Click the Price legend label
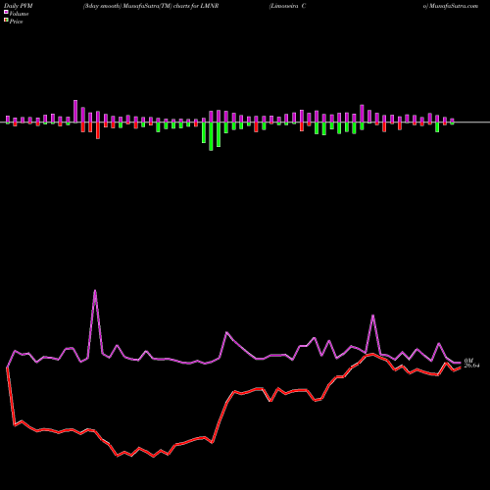The width and height of the screenshot is (490, 490). pyautogui.click(x=16, y=22)
